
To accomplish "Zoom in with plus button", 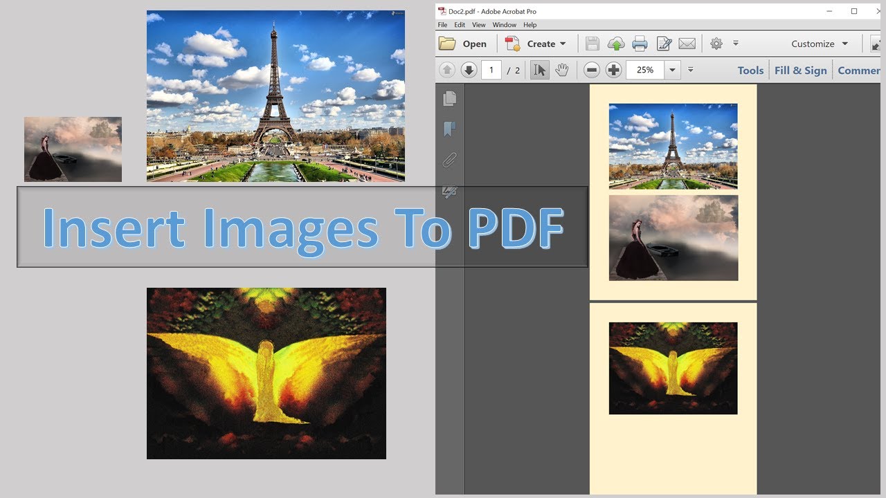I will tap(613, 70).
